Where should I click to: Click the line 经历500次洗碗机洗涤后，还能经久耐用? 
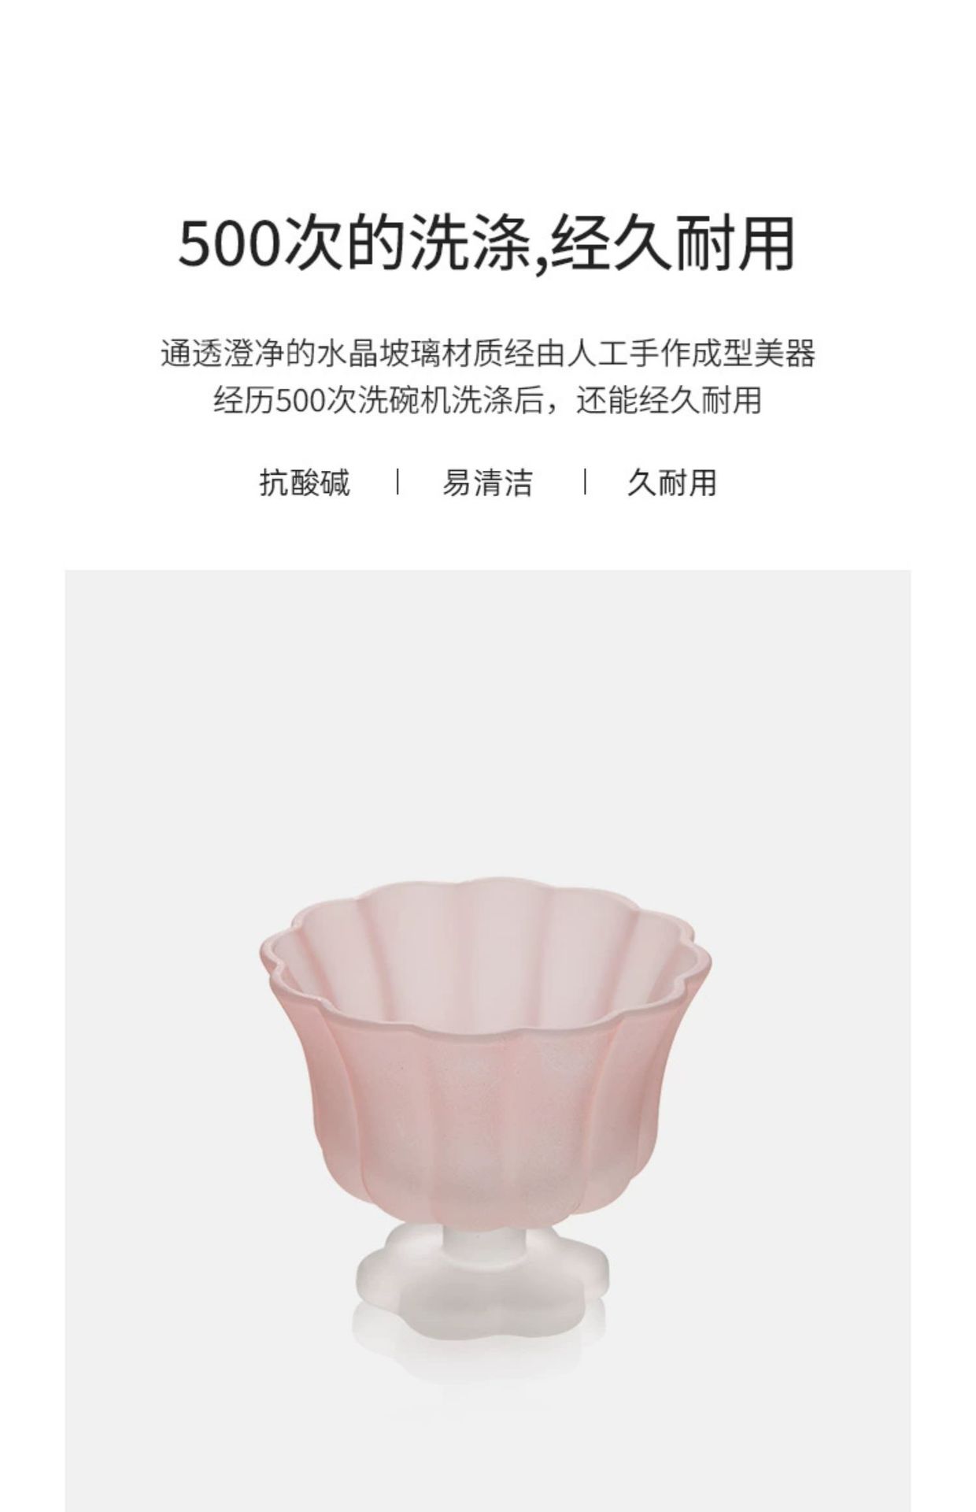tap(488, 400)
